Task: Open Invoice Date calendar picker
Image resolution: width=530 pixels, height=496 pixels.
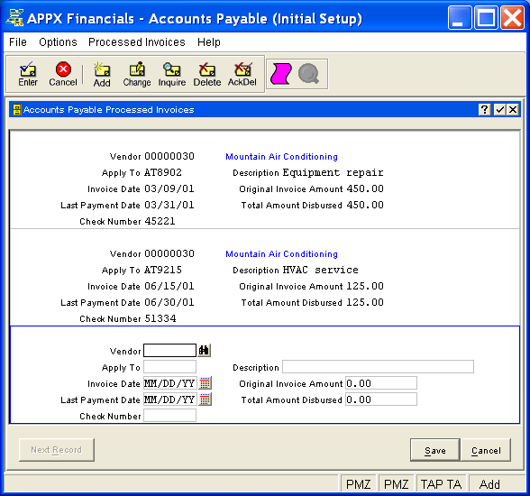Action: (x=206, y=382)
